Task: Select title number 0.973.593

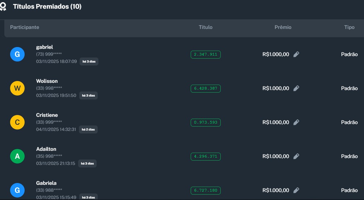Action: point(206,122)
